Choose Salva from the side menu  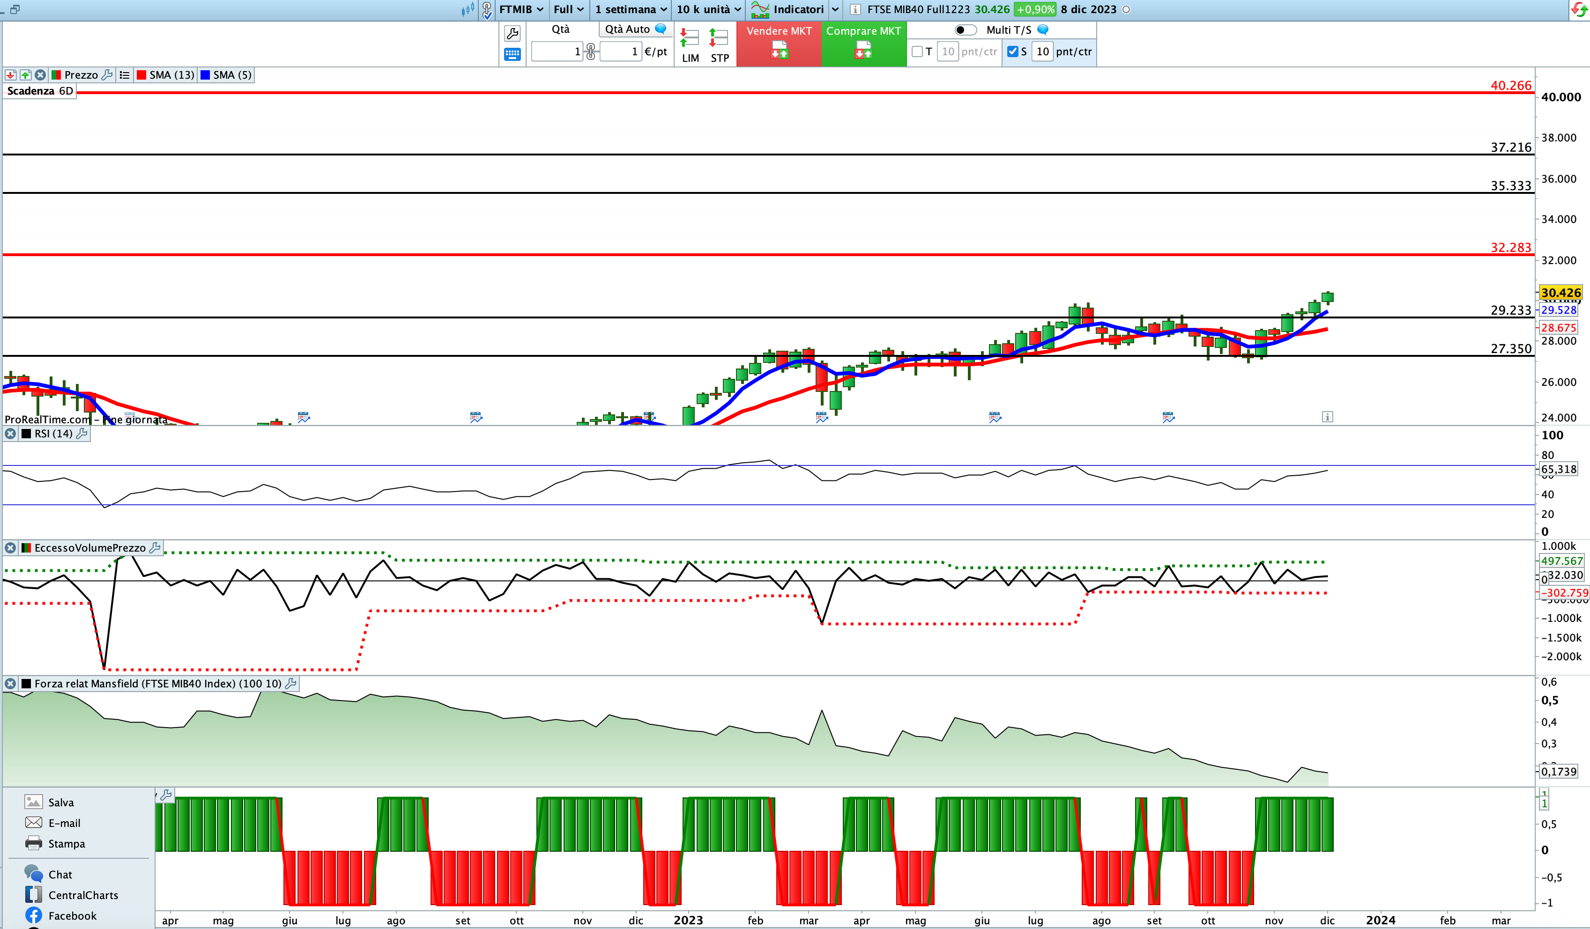[60, 802]
